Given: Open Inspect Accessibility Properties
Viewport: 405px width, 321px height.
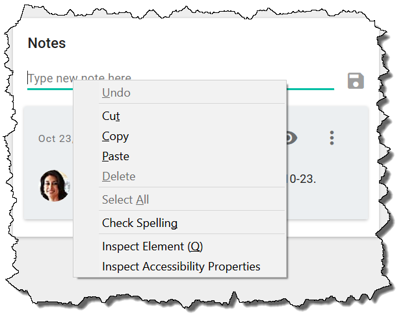Looking at the screenshot, I should (x=181, y=267).
